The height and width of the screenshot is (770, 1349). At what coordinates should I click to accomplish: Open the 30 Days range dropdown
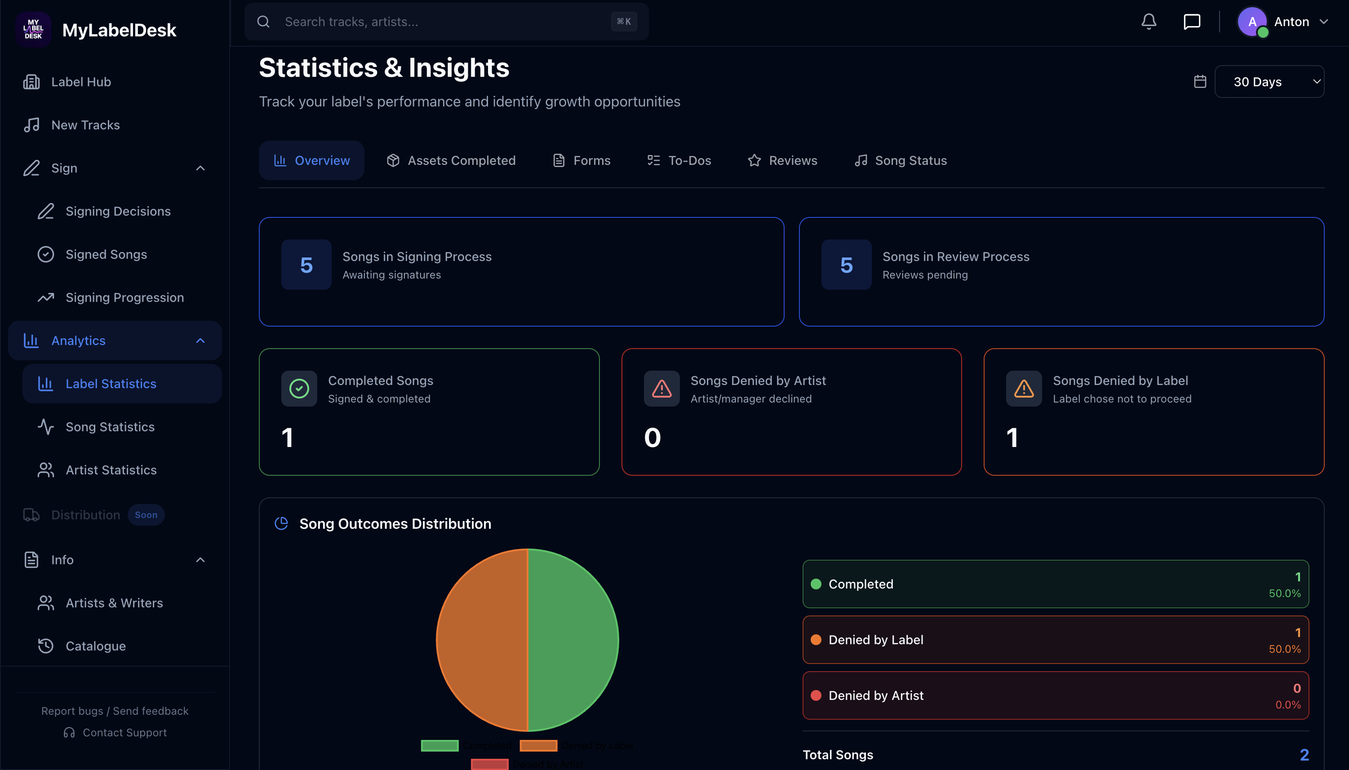(1269, 81)
